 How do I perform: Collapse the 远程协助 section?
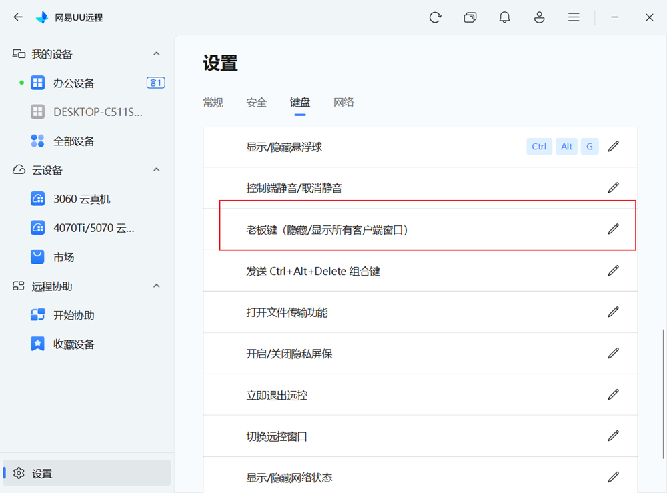coord(157,286)
